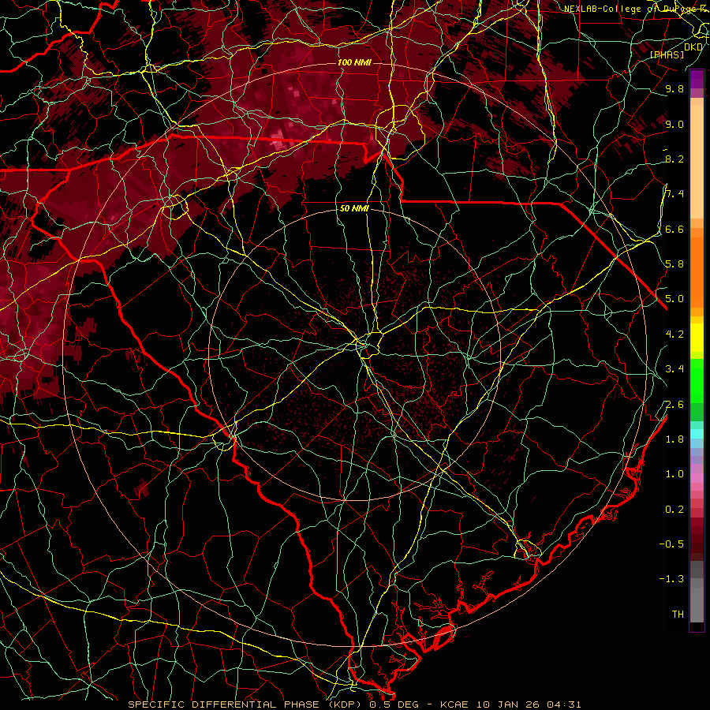The image size is (710, 710).
Task: Click the '100 NMI' range ring label
Action: click(x=354, y=62)
